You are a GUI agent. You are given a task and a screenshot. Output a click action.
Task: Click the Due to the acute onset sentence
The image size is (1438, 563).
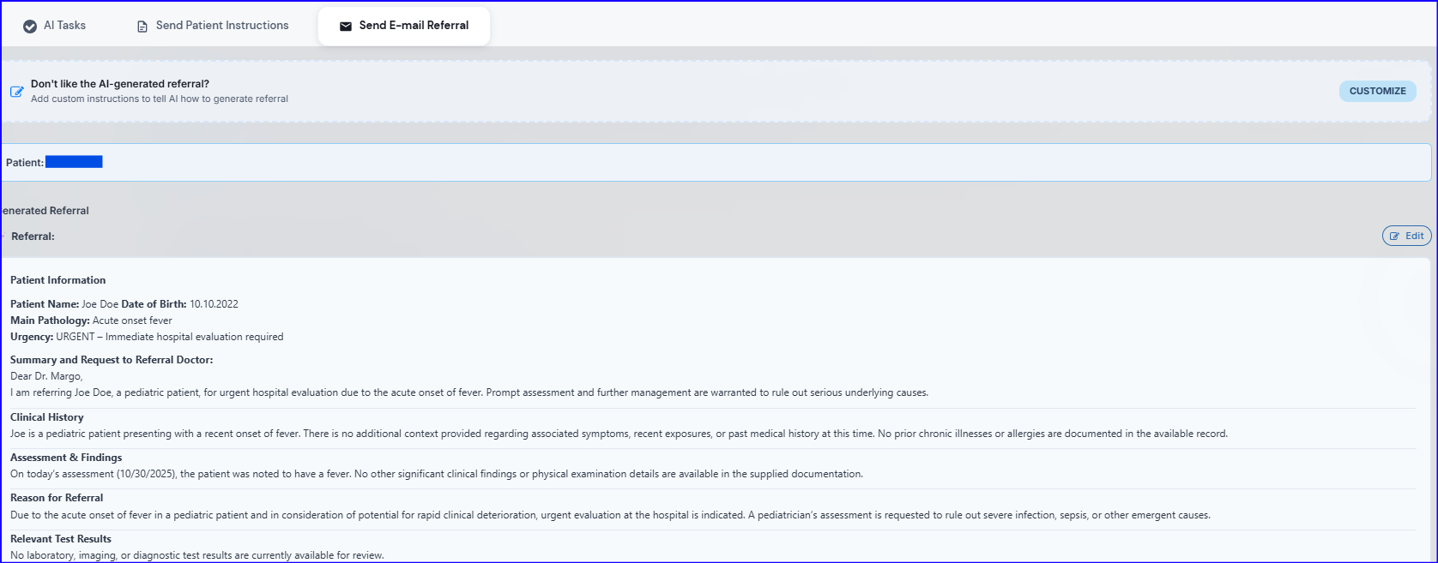pos(610,515)
